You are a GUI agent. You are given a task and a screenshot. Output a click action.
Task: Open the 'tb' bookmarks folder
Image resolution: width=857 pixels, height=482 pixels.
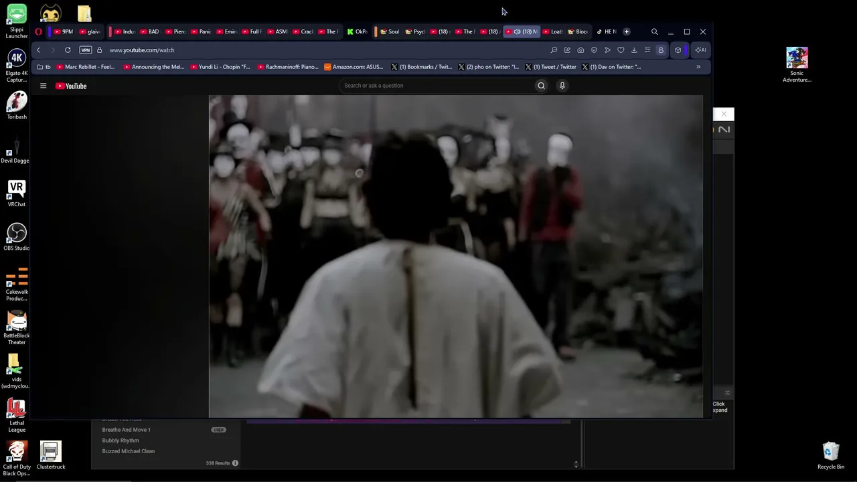pos(44,67)
